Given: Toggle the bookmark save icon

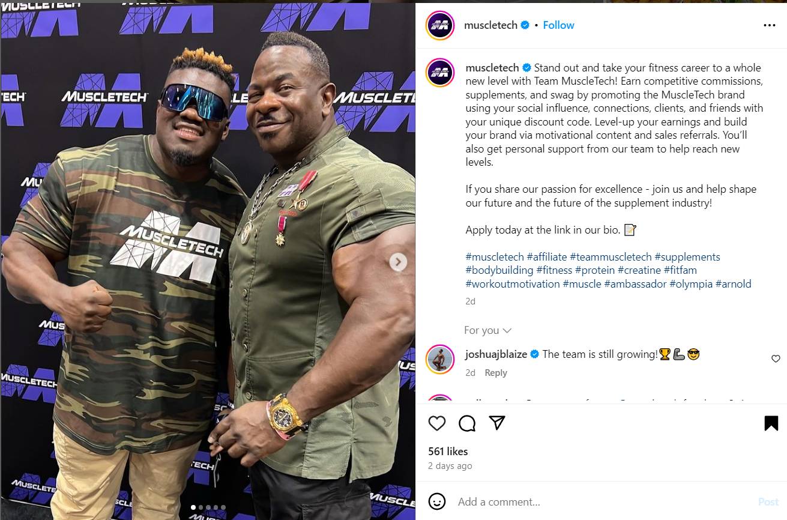Looking at the screenshot, I should [771, 423].
